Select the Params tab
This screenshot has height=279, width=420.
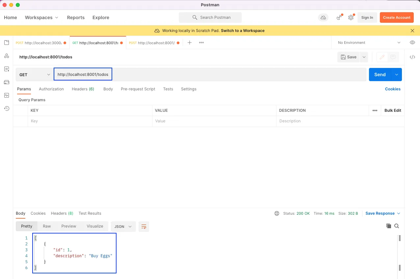pyautogui.click(x=24, y=89)
